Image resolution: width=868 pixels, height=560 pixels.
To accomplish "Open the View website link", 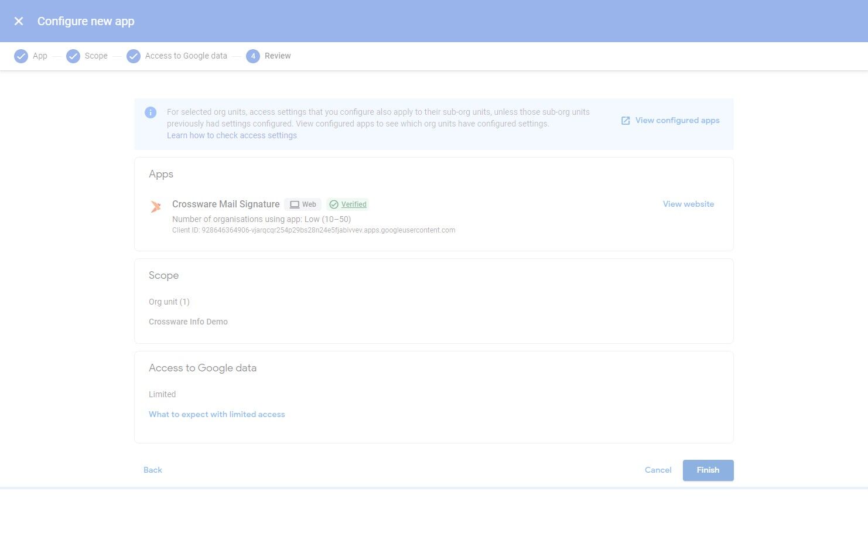I will pos(688,204).
